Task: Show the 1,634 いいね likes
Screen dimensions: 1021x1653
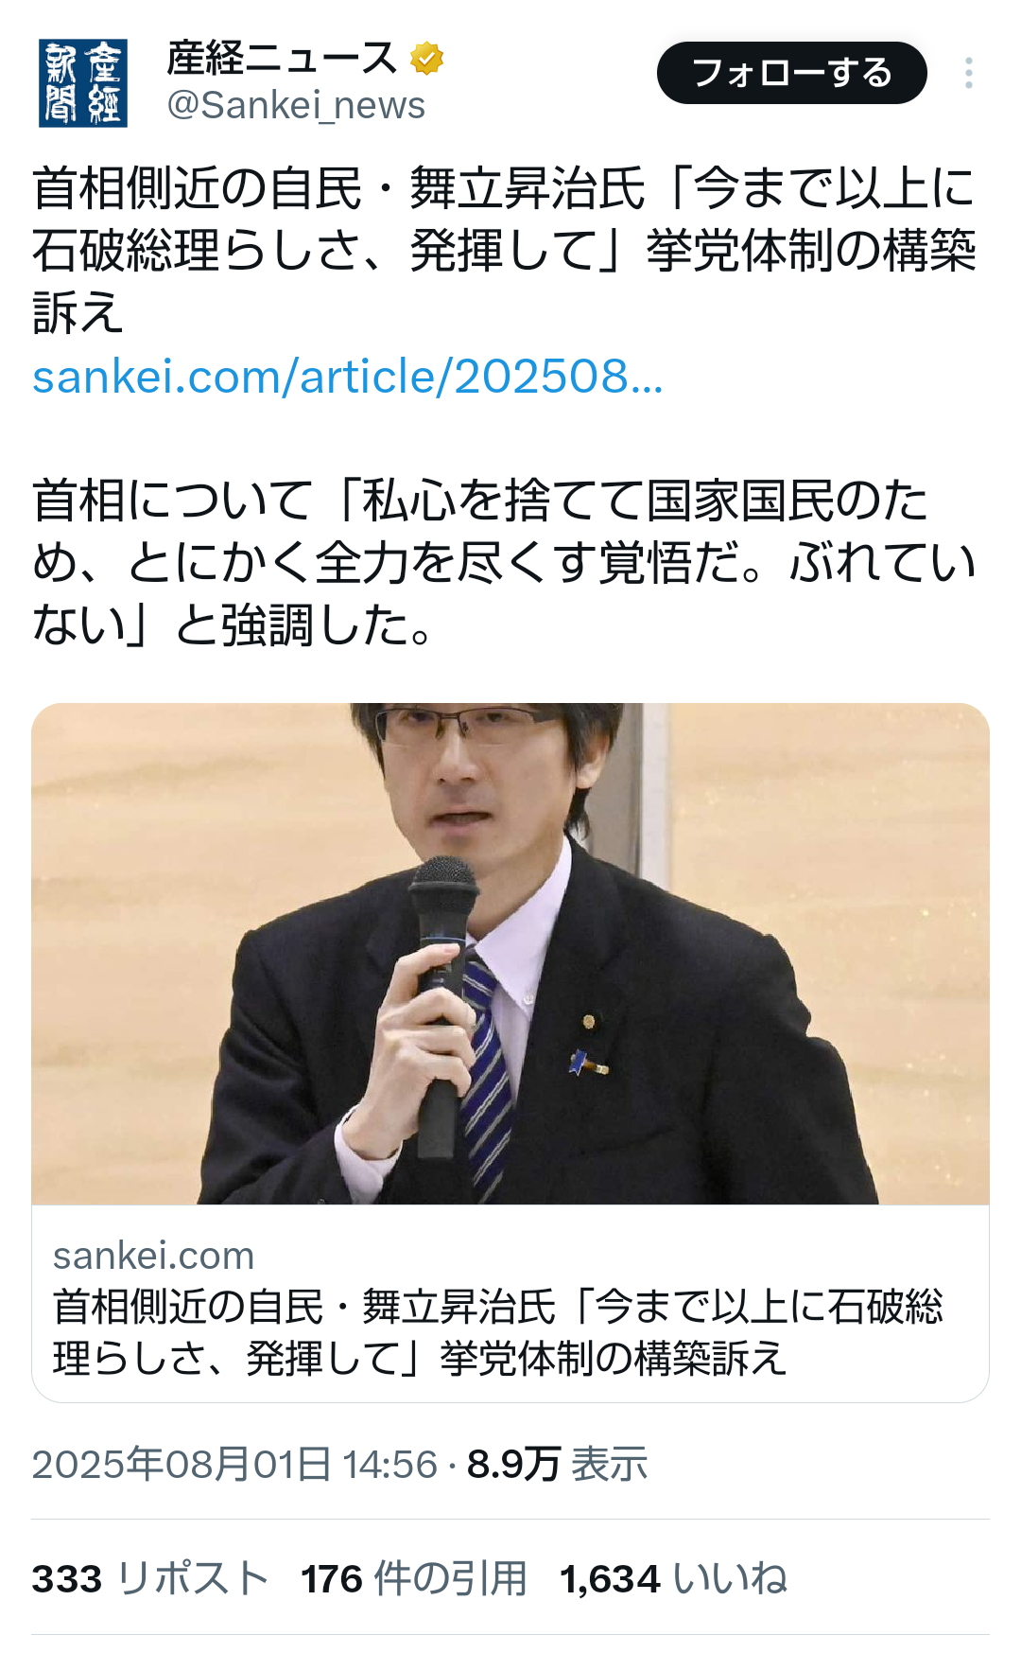Action: tap(673, 1578)
